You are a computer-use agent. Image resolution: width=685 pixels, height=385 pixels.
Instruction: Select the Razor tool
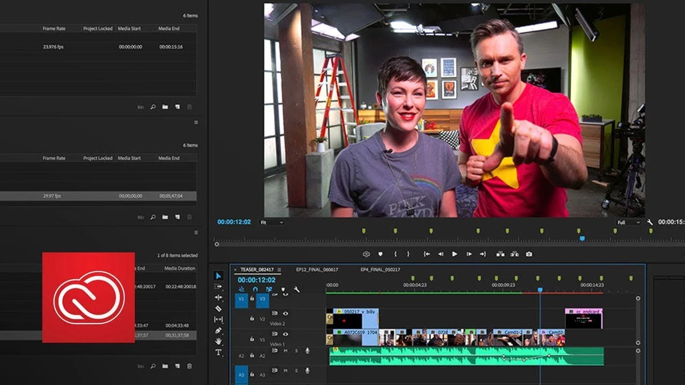[217, 308]
